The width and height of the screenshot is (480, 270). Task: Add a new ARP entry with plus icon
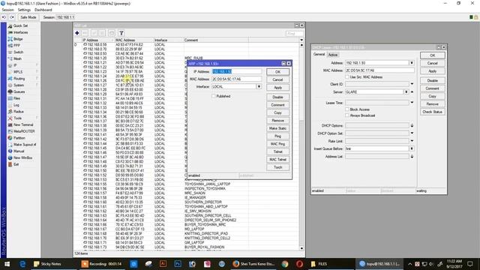tap(77, 33)
